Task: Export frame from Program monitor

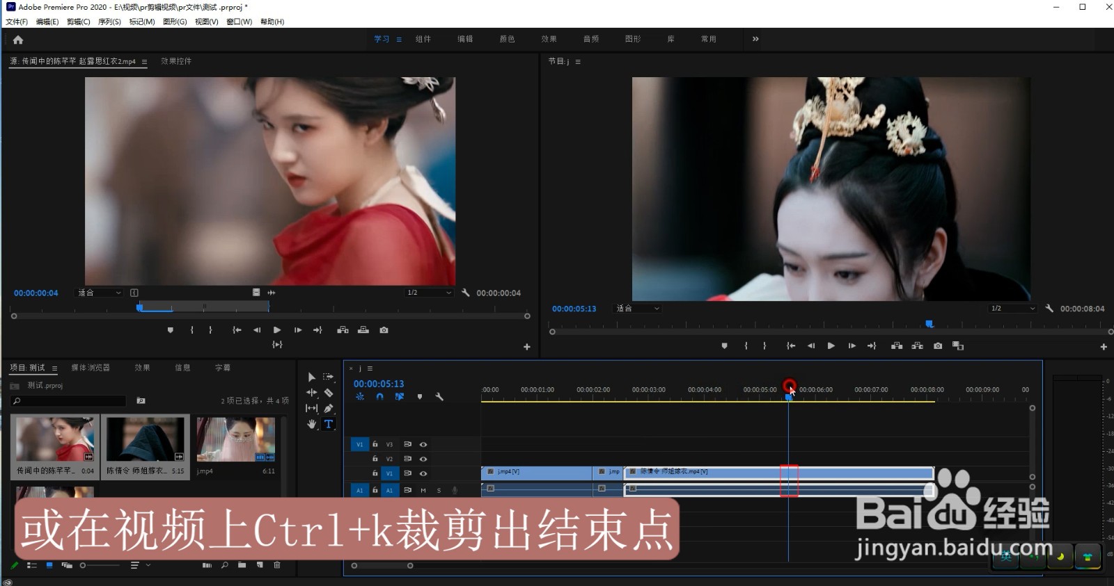Action: tap(938, 345)
